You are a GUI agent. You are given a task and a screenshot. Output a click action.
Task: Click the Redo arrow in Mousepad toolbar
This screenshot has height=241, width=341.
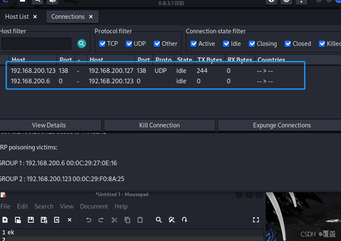[x=101, y=220]
